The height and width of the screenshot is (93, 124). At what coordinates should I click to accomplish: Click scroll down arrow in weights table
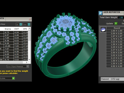click(x=29, y=59)
